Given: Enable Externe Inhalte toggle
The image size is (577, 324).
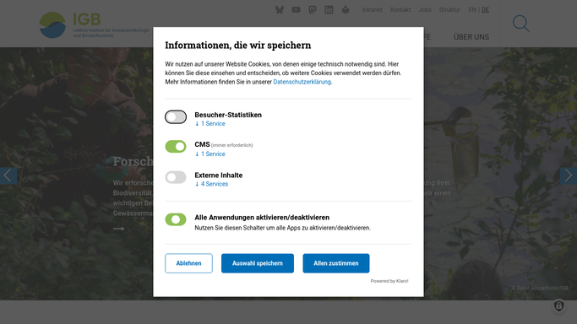Looking at the screenshot, I should (176, 177).
